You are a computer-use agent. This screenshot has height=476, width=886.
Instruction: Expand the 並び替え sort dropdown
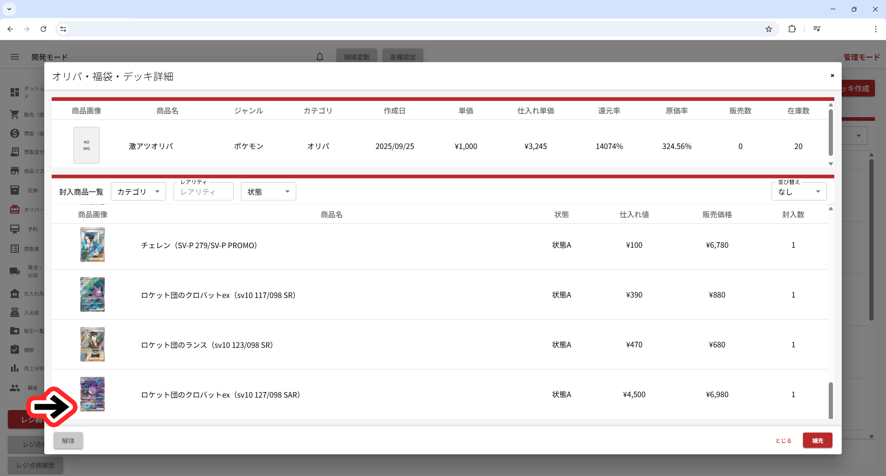tap(799, 191)
